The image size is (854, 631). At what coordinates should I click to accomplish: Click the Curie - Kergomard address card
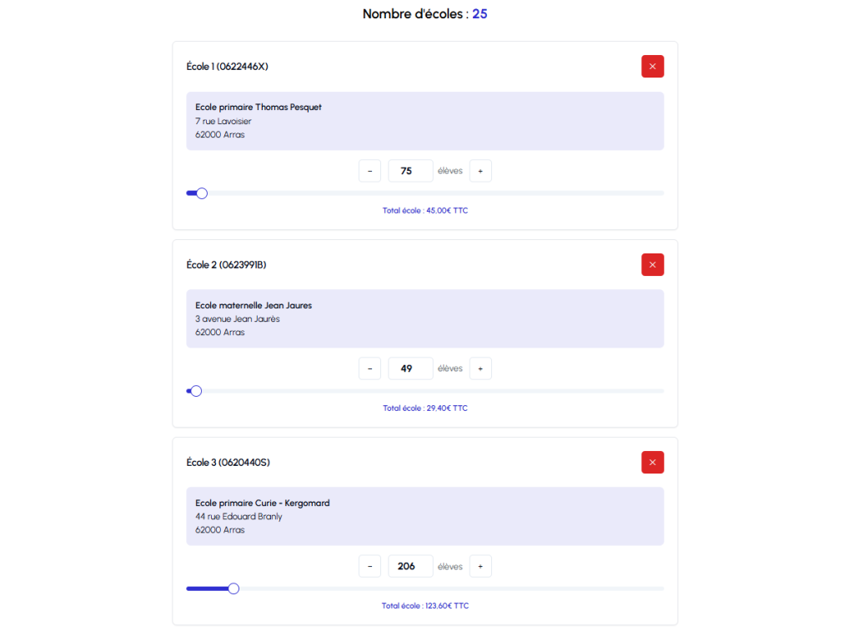click(424, 516)
